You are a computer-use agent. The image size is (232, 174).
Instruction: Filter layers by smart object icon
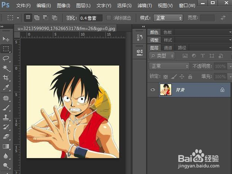click(x=221, y=56)
